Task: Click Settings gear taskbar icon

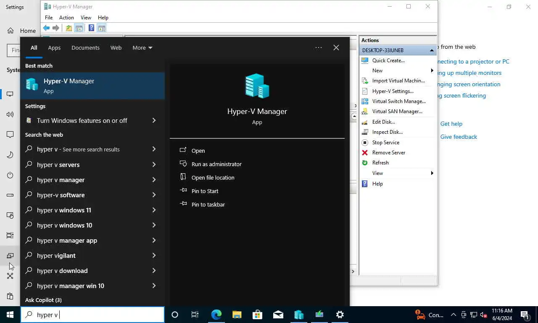Action: click(340, 315)
